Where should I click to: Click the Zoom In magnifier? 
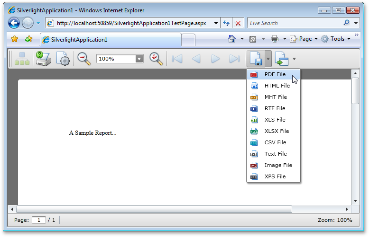click(x=156, y=59)
